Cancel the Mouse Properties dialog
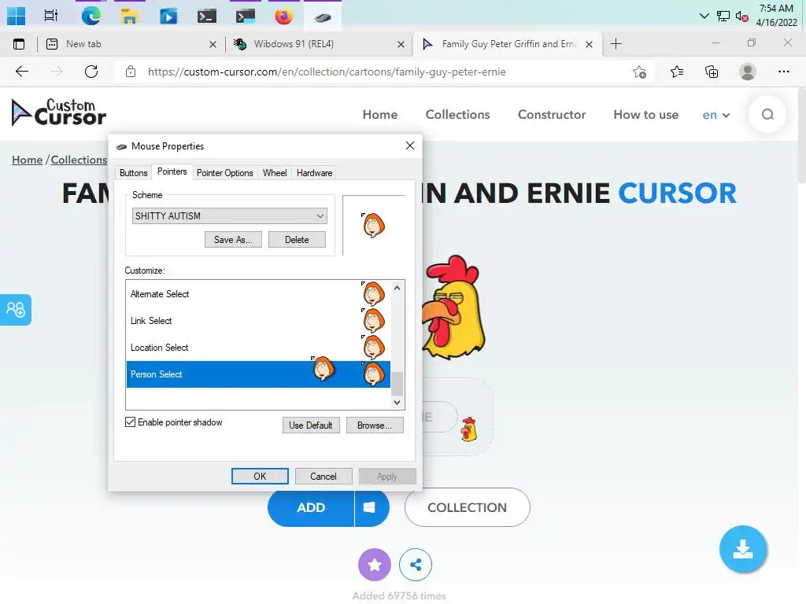This screenshot has height=604, width=806. [x=324, y=477]
